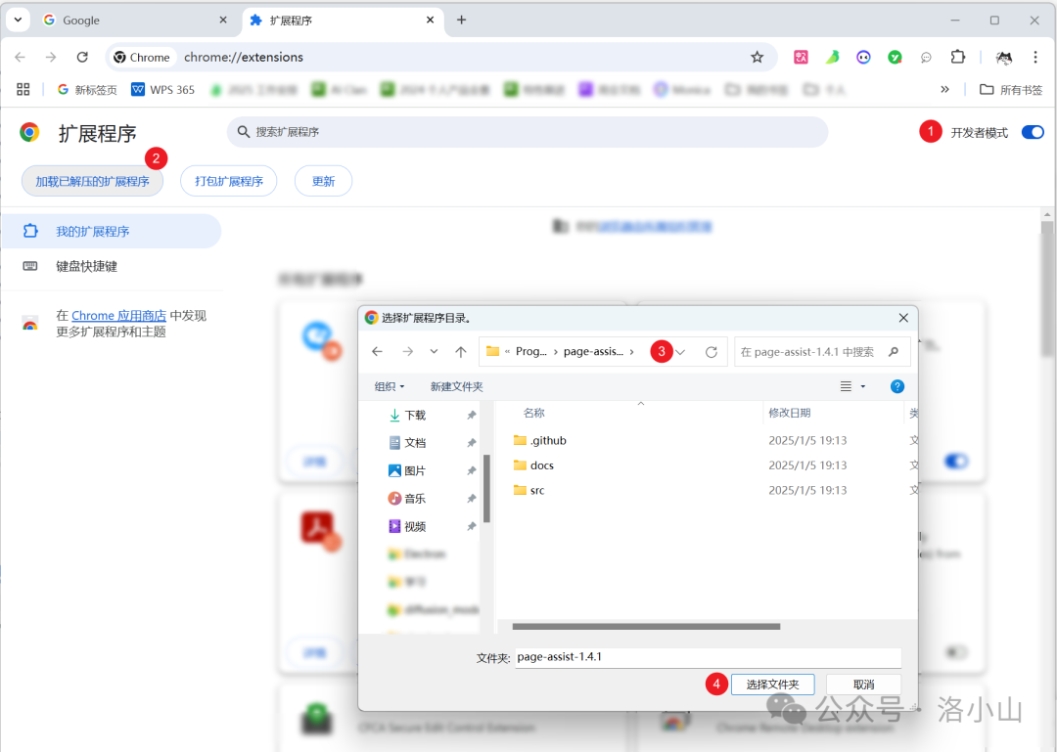Open WPS 365 bookmark
The image size is (1057, 752).
(x=163, y=90)
